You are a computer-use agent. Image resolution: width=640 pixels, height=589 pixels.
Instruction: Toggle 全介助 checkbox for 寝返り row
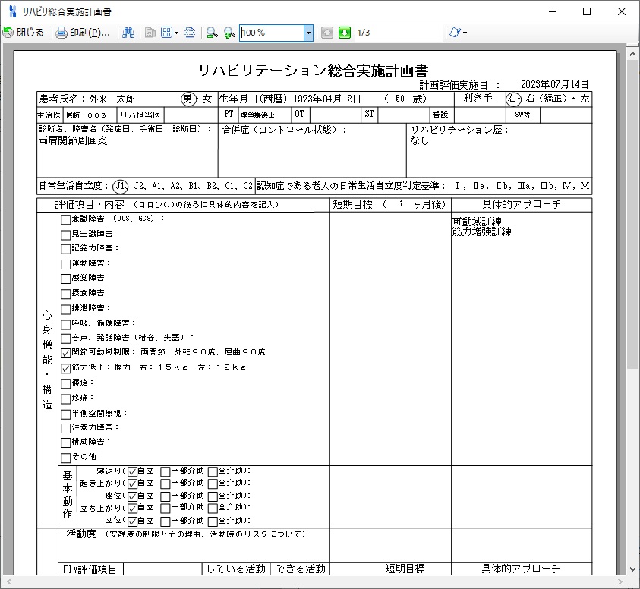213,471
